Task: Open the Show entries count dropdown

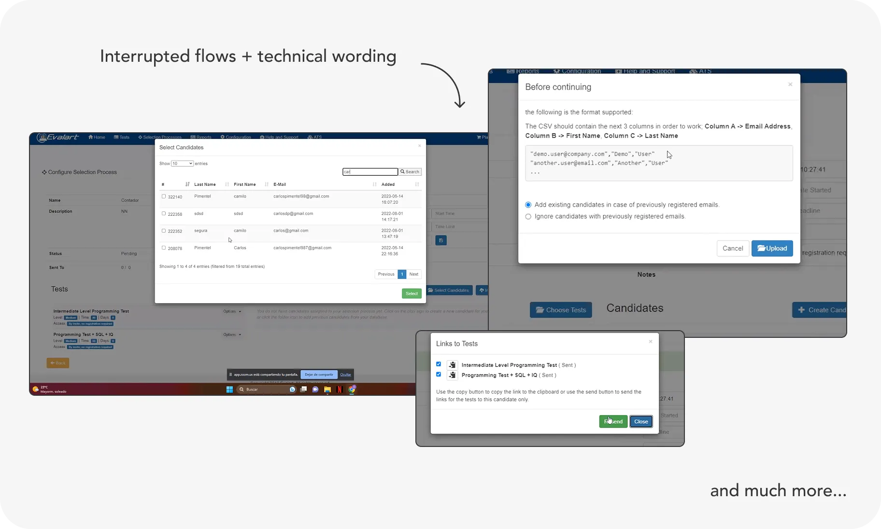Action: click(182, 164)
